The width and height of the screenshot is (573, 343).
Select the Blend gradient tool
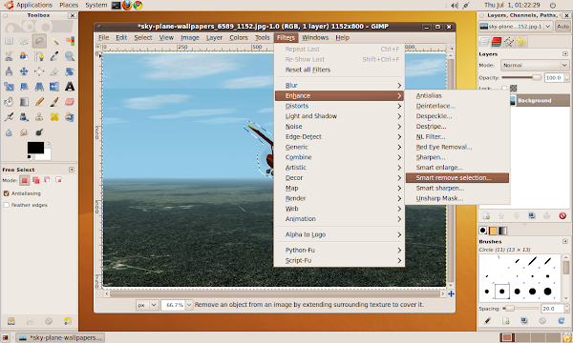point(24,102)
